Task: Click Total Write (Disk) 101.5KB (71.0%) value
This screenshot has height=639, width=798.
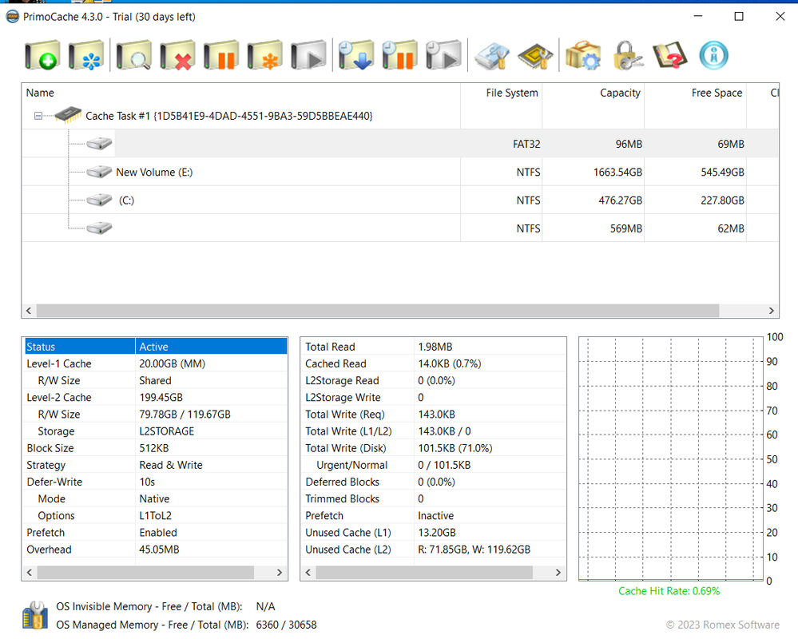Action: 455,448
